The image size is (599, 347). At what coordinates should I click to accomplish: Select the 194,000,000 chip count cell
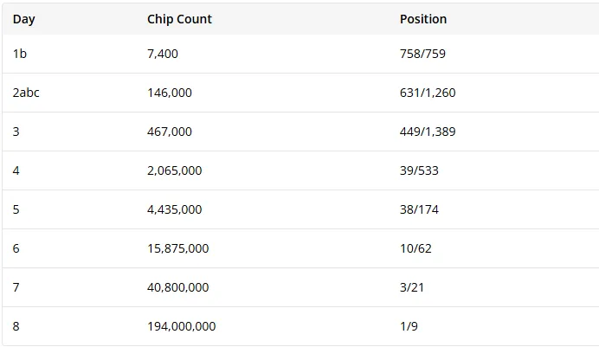[182, 326]
